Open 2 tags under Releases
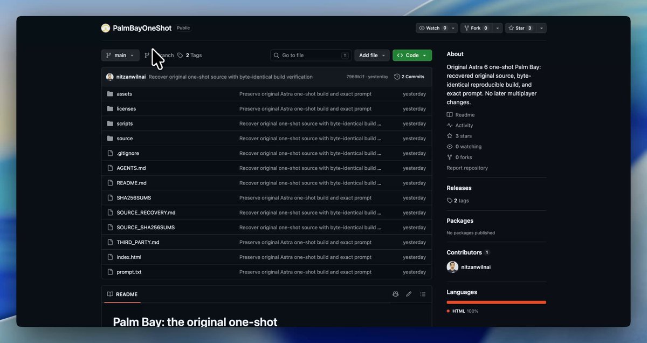 point(458,201)
